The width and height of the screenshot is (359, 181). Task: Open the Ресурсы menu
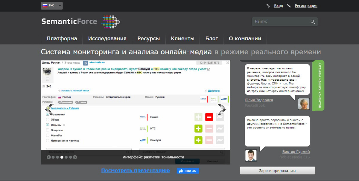149,39
